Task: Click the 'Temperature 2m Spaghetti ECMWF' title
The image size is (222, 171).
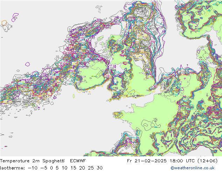Action: pyautogui.click(x=43, y=161)
